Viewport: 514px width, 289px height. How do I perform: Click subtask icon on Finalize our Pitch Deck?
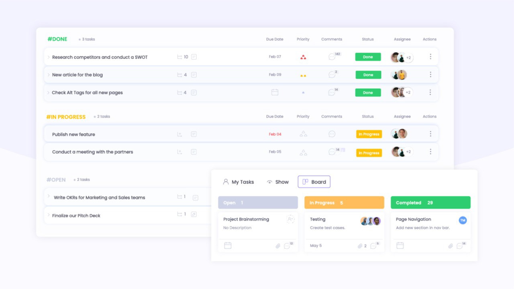(179, 214)
